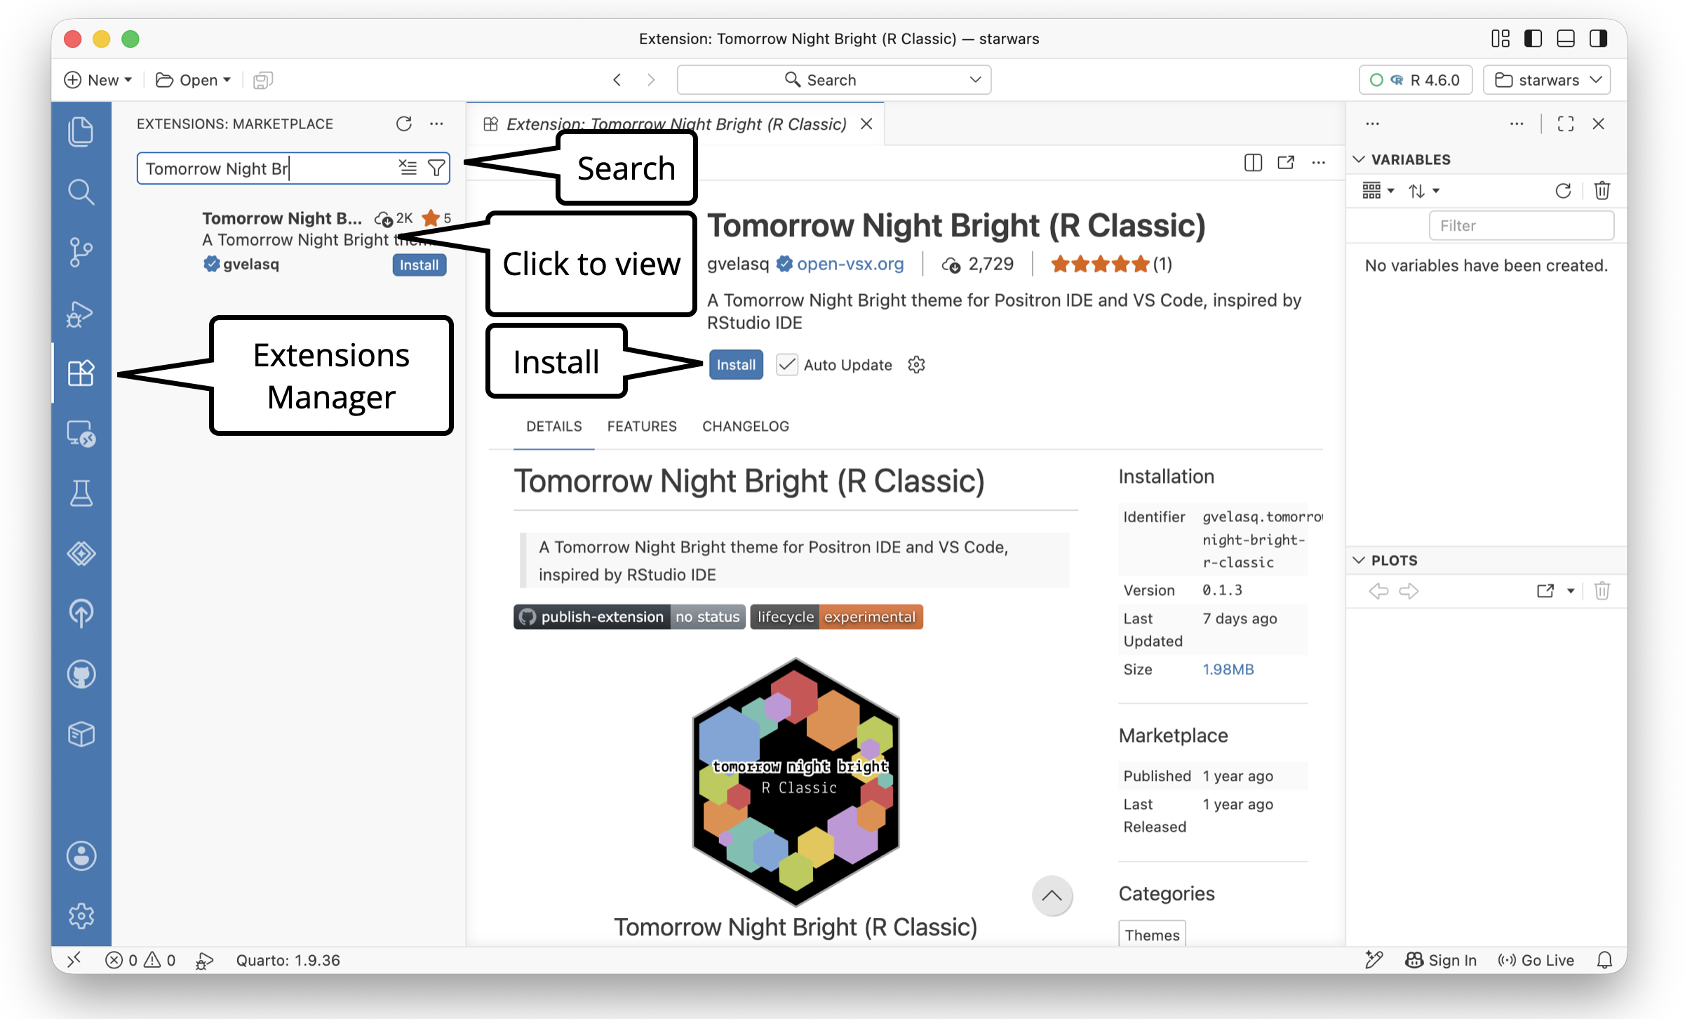Switch to the Changelog tab
This screenshot has width=1685, height=1019.
[x=746, y=426]
